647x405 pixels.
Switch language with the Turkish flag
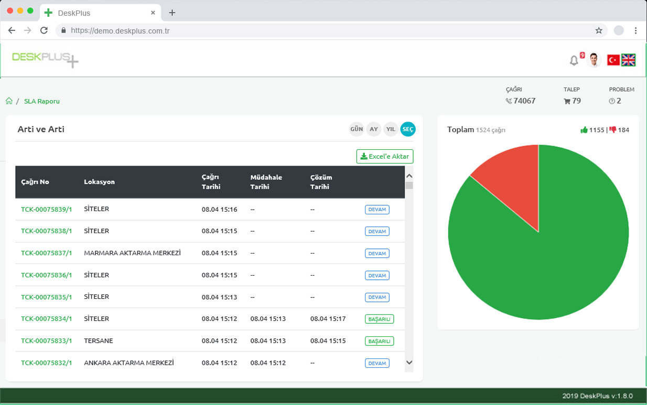(x=613, y=60)
